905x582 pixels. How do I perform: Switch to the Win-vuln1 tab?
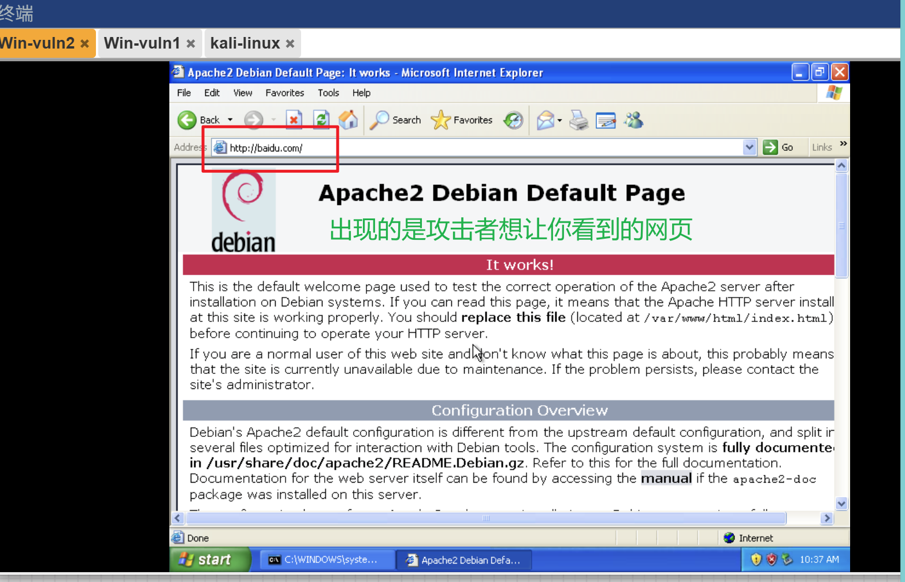(x=142, y=43)
